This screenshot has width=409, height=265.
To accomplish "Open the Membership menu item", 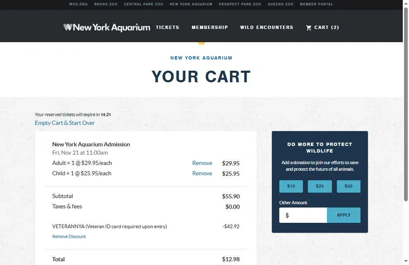I will tap(210, 27).
